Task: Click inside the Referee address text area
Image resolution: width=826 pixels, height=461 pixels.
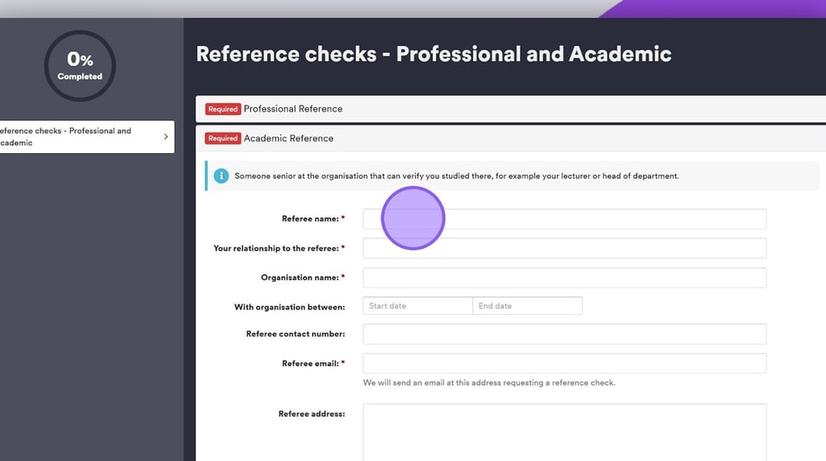Action: [564, 432]
